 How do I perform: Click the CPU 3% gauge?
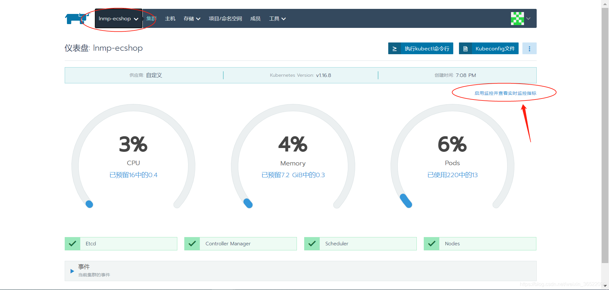(133, 156)
